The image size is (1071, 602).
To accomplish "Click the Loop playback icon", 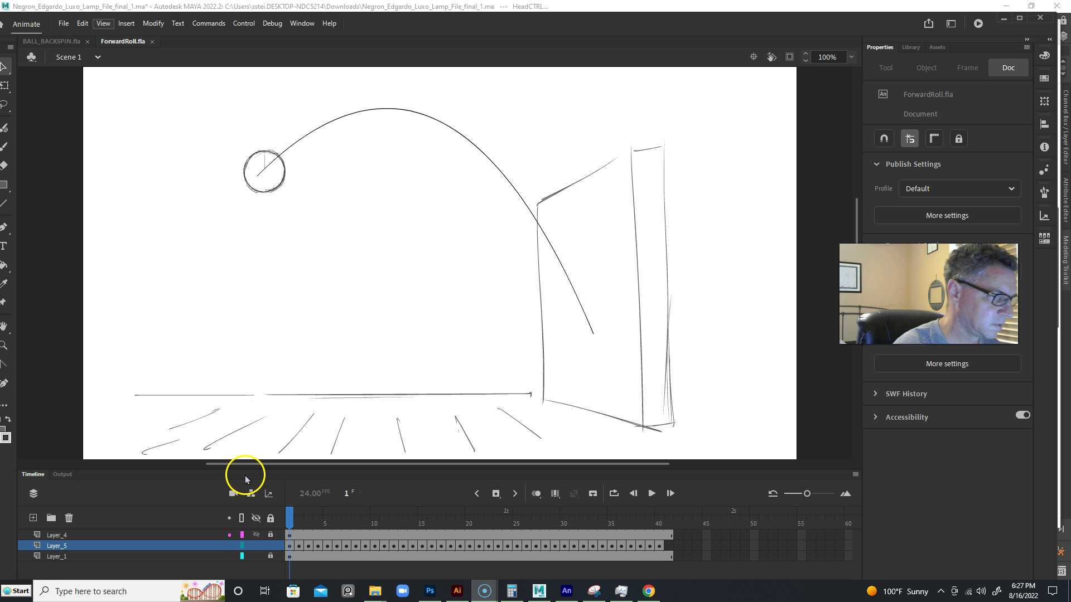I will [x=614, y=493].
